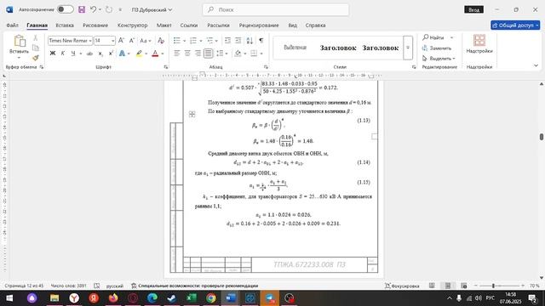Click the Redo icon in title bar

pos(109,9)
